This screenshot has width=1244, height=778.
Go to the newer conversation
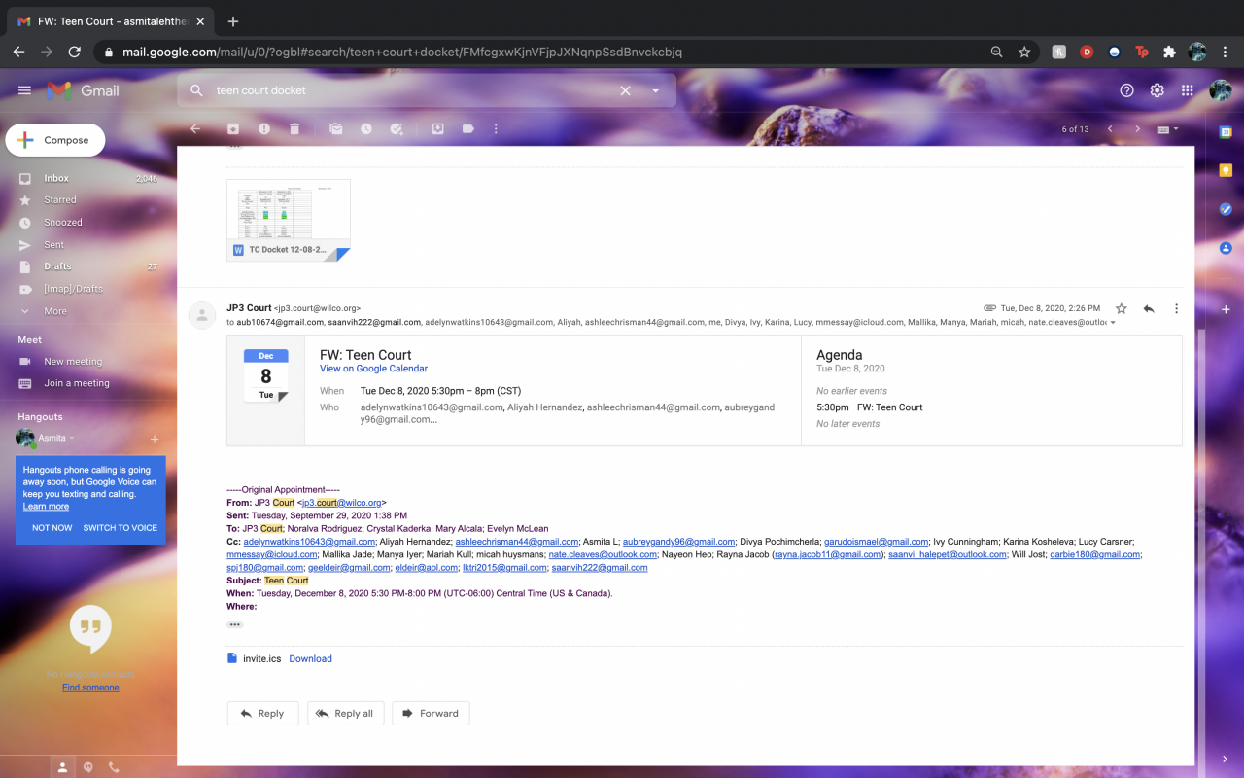pyautogui.click(x=1109, y=128)
